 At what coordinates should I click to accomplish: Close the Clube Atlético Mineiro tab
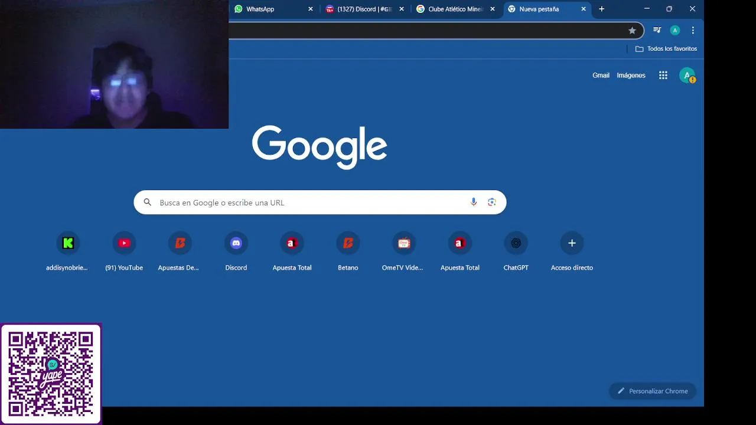(x=493, y=9)
